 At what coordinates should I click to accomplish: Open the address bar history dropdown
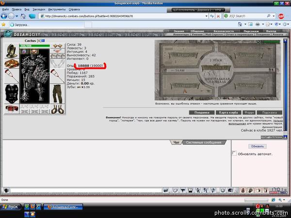[x=207, y=16]
